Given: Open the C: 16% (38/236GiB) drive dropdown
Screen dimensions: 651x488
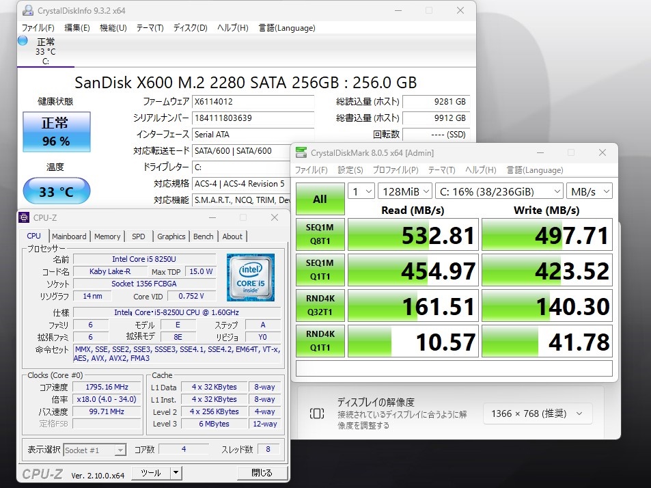Looking at the screenshot, I should pyautogui.click(x=499, y=191).
